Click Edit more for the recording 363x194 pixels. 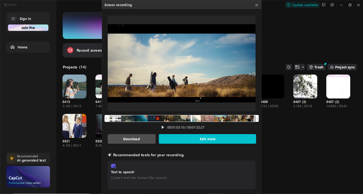(207, 139)
